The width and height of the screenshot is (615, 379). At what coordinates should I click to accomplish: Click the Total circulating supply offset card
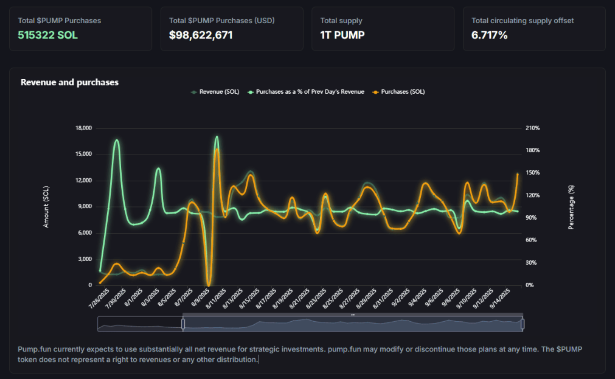click(x=534, y=29)
